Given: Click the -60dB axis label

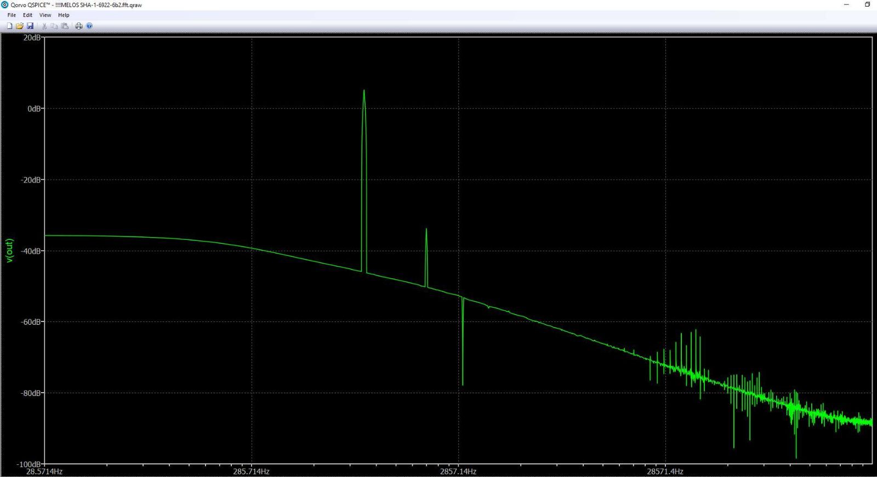Looking at the screenshot, I should [x=31, y=322].
